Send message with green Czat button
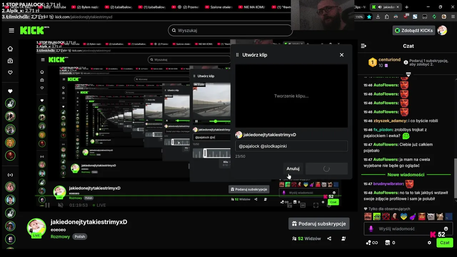 click(x=445, y=243)
